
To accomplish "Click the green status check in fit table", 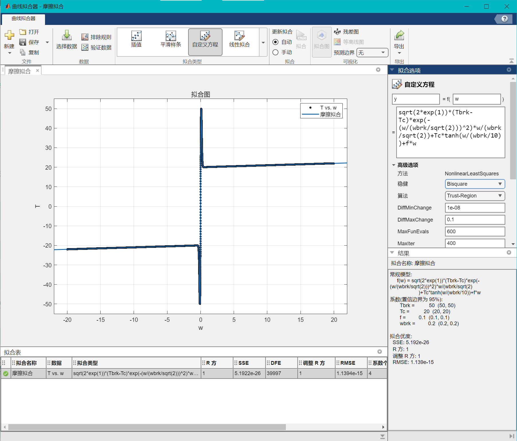I will pos(5,374).
